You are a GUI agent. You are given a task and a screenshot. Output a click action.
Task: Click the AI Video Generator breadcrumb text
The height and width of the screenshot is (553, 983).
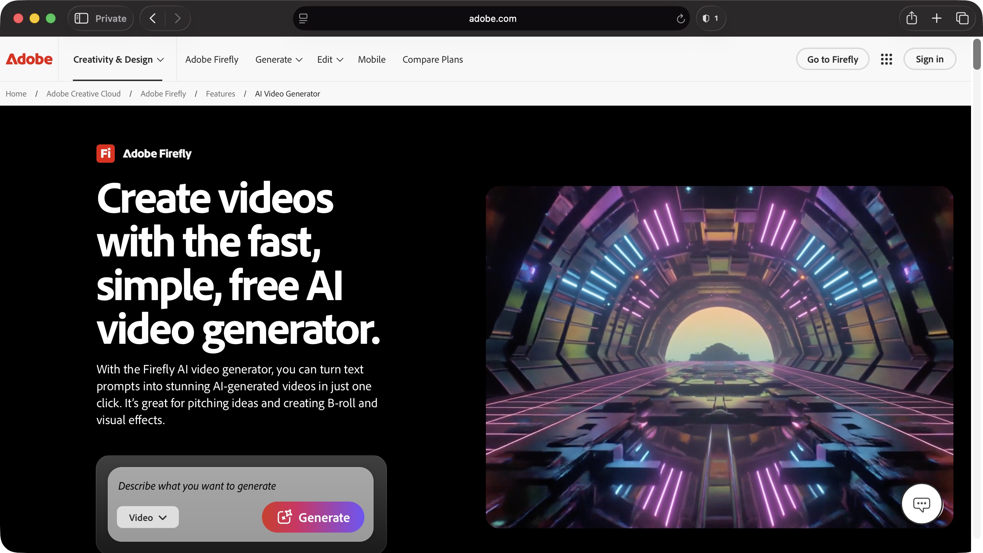click(x=287, y=93)
